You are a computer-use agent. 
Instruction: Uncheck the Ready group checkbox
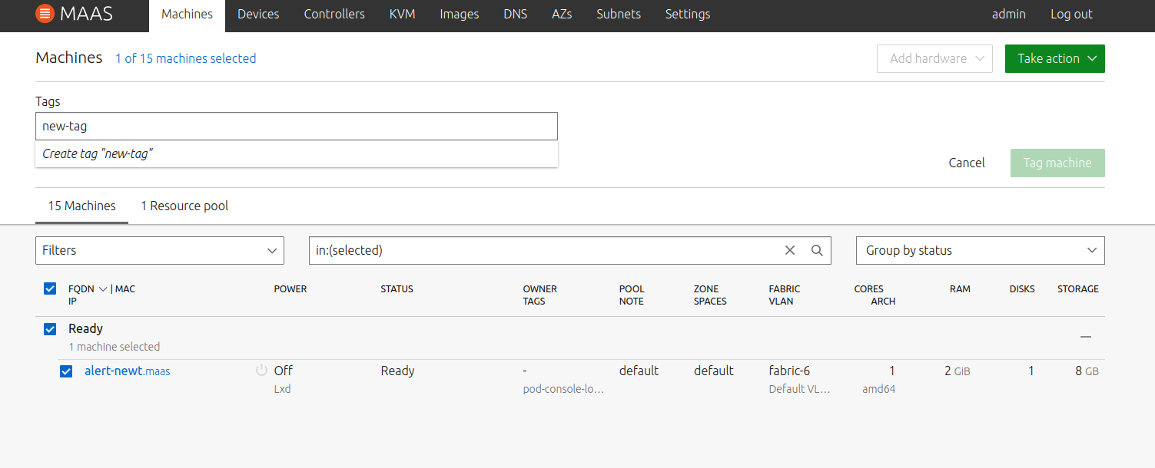(x=50, y=329)
